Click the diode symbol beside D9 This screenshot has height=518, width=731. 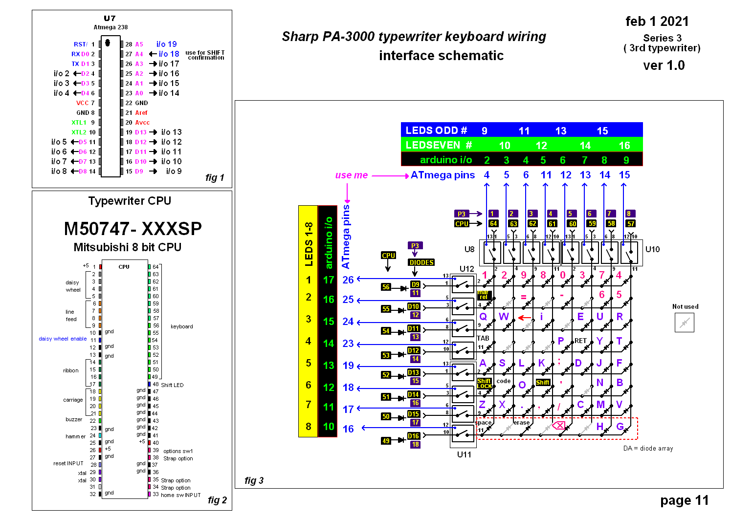coord(403,288)
